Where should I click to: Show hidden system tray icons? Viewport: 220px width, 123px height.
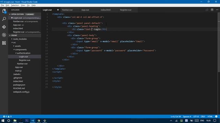coord(171,121)
